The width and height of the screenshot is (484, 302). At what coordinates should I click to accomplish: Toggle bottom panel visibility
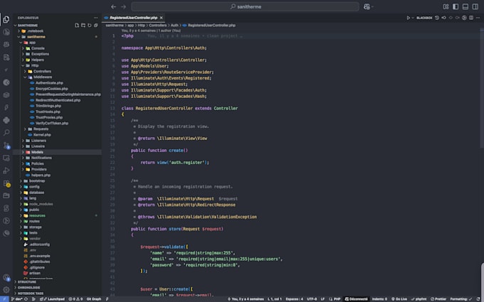click(x=465, y=6)
